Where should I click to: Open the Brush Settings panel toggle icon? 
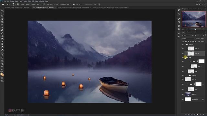pyautogui.click(x=18, y=4)
